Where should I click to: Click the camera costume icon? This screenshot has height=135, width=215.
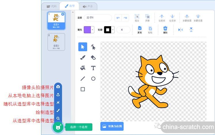pyautogui.click(x=58, y=87)
